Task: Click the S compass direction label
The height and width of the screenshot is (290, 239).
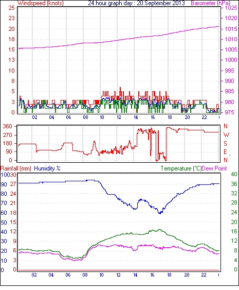Action: [225, 143]
